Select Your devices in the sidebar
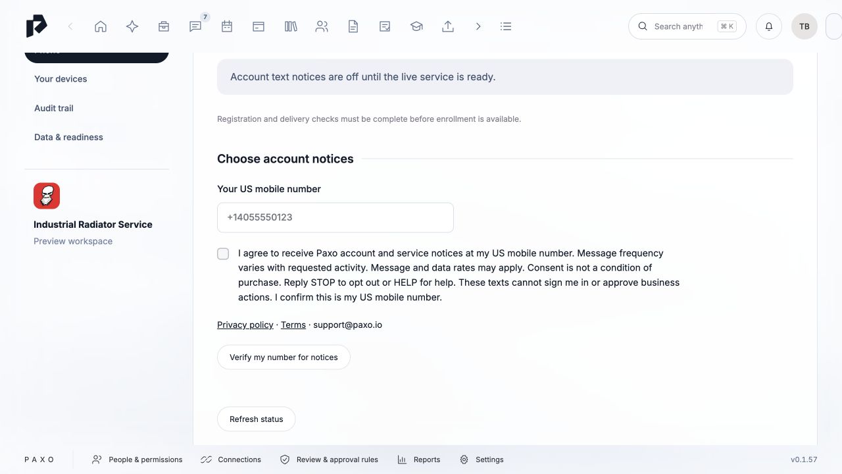 coord(61,79)
